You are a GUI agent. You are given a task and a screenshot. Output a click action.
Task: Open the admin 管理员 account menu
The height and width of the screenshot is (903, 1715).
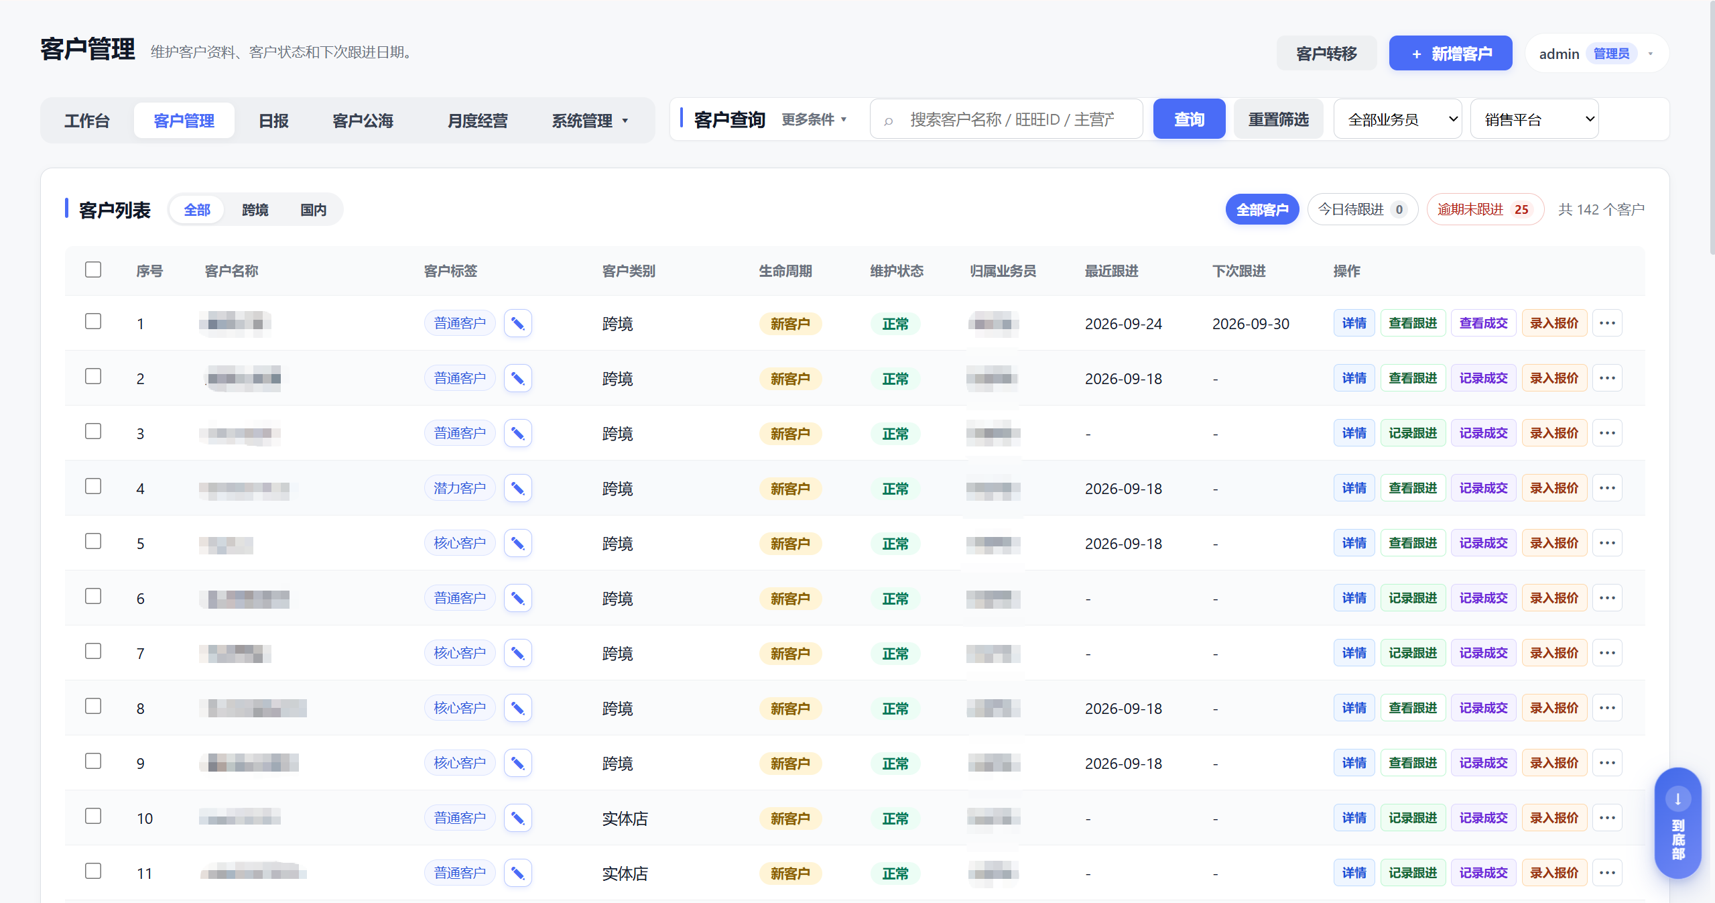coord(1596,54)
